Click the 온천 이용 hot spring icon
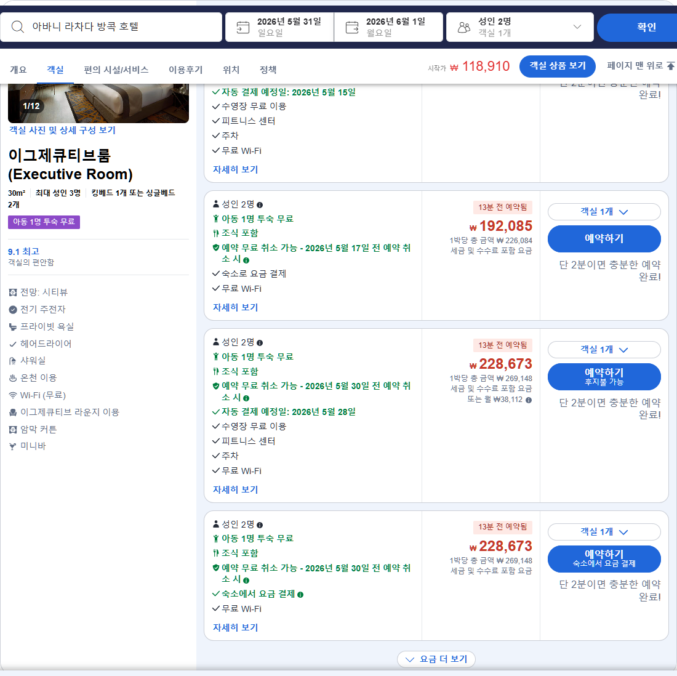Screen dimensions: 677x676 pyautogui.click(x=13, y=378)
